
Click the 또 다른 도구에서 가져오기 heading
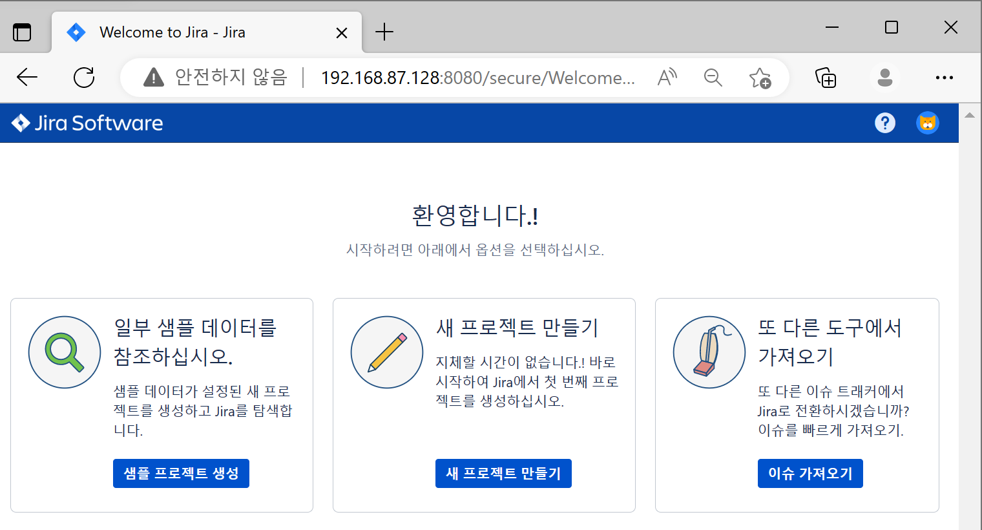click(x=830, y=342)
